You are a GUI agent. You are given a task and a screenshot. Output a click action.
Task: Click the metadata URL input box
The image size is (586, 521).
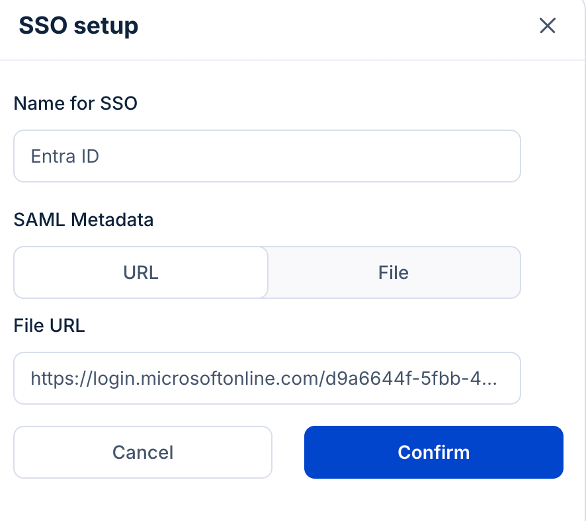point(267,378)
